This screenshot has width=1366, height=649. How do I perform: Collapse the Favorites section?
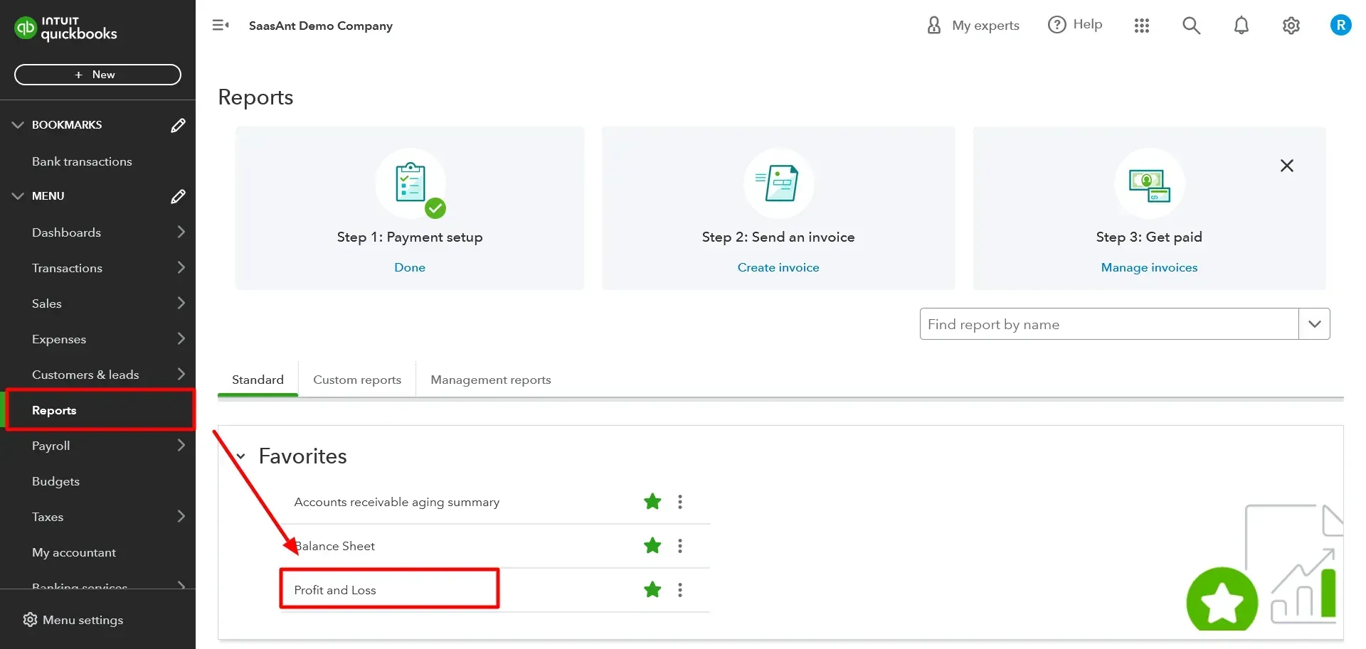coord(241,456)
